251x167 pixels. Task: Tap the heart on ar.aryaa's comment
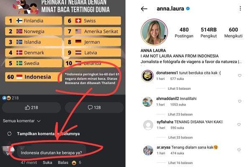(239, 150)
